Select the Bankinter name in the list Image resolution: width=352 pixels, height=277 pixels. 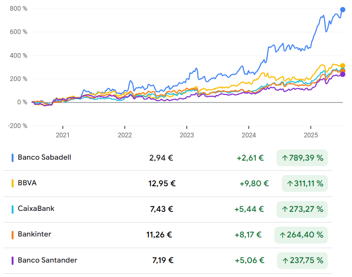tap(34, 234)
